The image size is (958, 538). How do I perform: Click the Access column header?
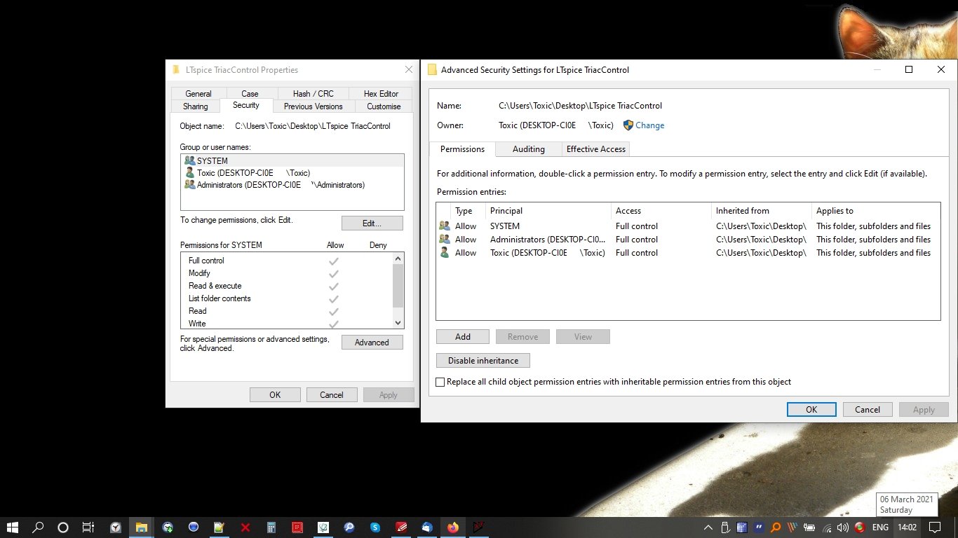pyautogui.click(x=661, y=211)
